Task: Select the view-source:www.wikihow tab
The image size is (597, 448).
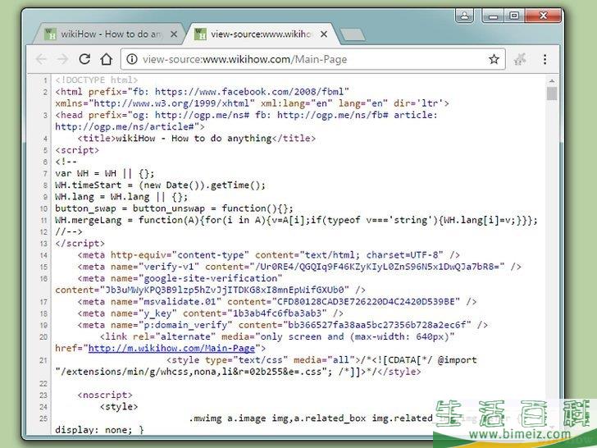Action: (x=261, y=34)
